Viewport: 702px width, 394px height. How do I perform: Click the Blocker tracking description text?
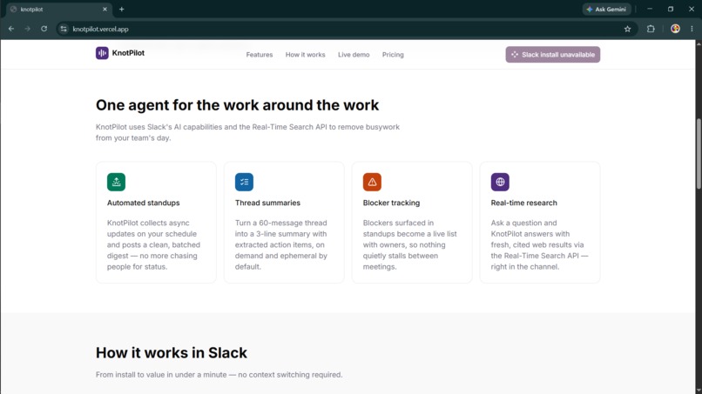click(x=409, y=244)
